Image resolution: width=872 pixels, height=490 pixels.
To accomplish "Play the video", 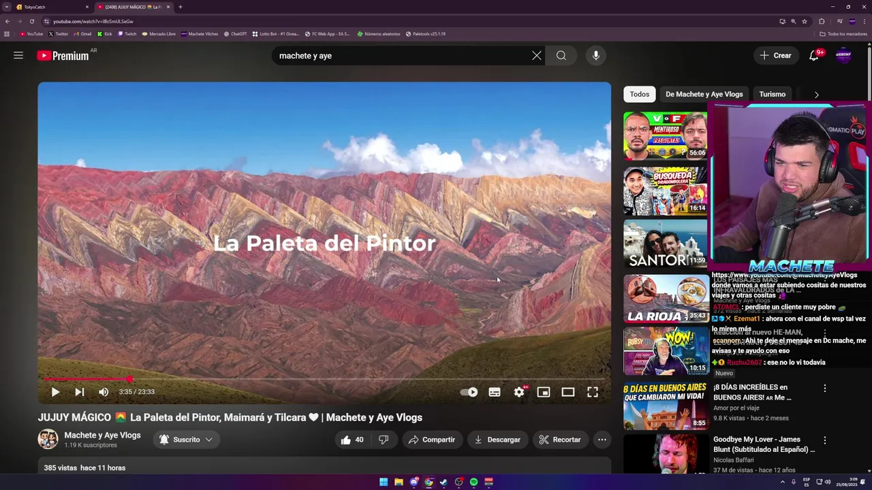I will click(x=55, y=392).
